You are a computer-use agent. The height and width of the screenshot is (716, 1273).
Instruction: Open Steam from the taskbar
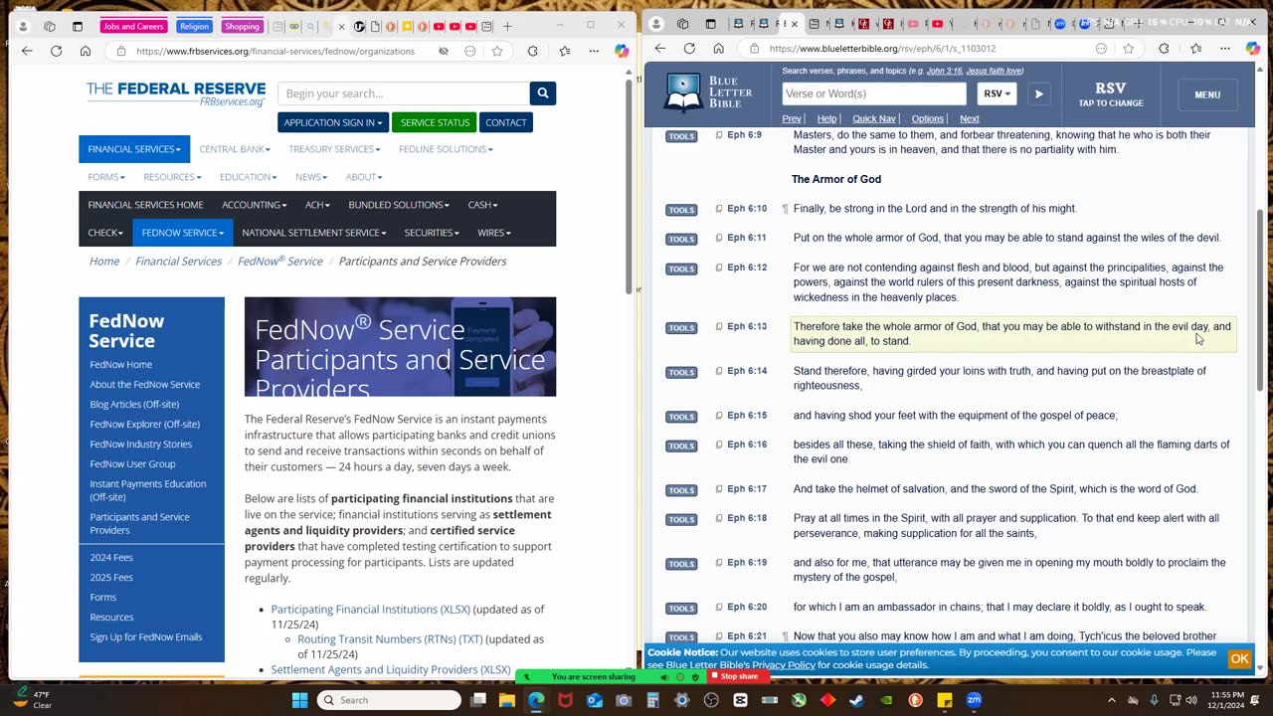[x=856, y=700]
